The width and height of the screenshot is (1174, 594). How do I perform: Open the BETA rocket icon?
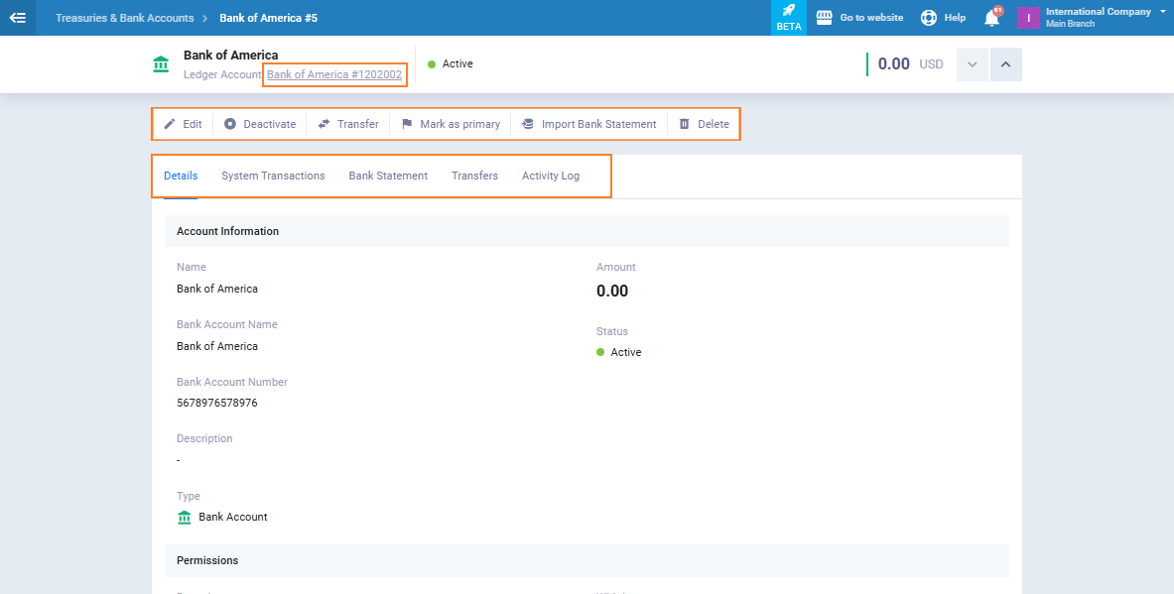788,11
